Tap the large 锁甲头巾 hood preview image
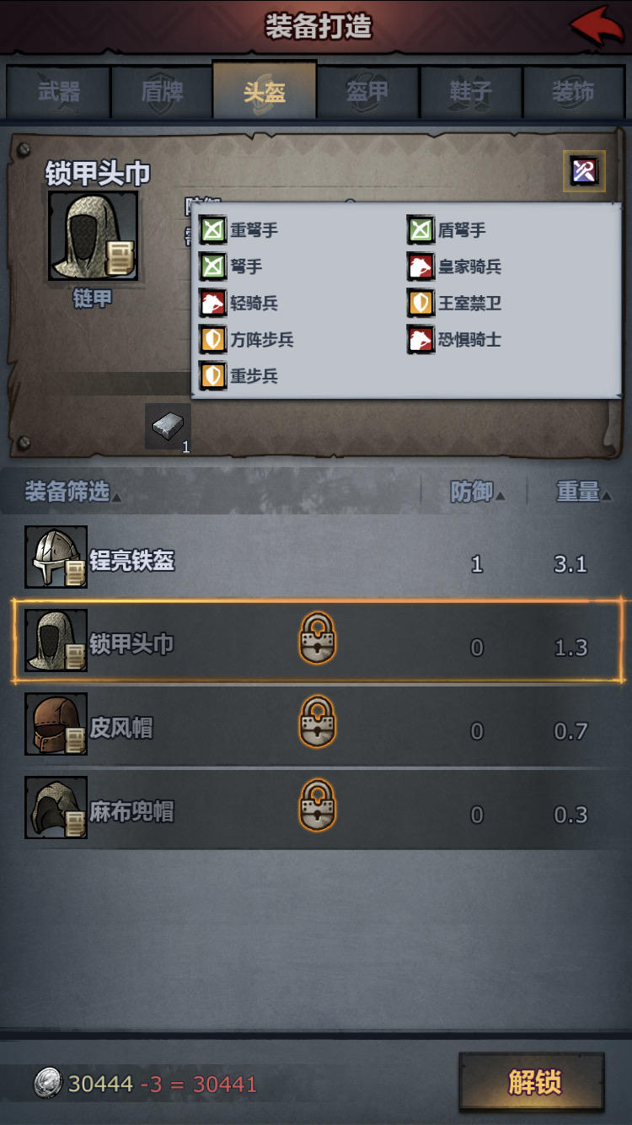Screen dimensions: 632x1125 [x=93, y=237]
